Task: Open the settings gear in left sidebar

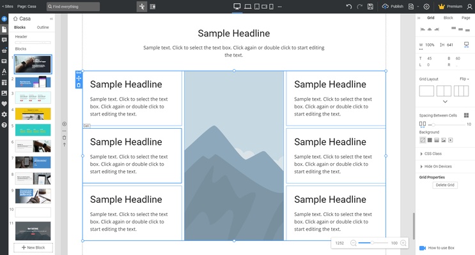Action: tap(4, 114)
